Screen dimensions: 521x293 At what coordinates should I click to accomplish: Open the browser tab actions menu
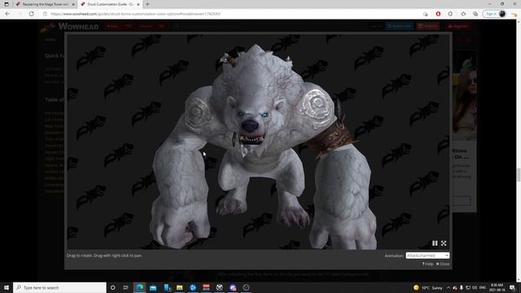coord(7,4)
